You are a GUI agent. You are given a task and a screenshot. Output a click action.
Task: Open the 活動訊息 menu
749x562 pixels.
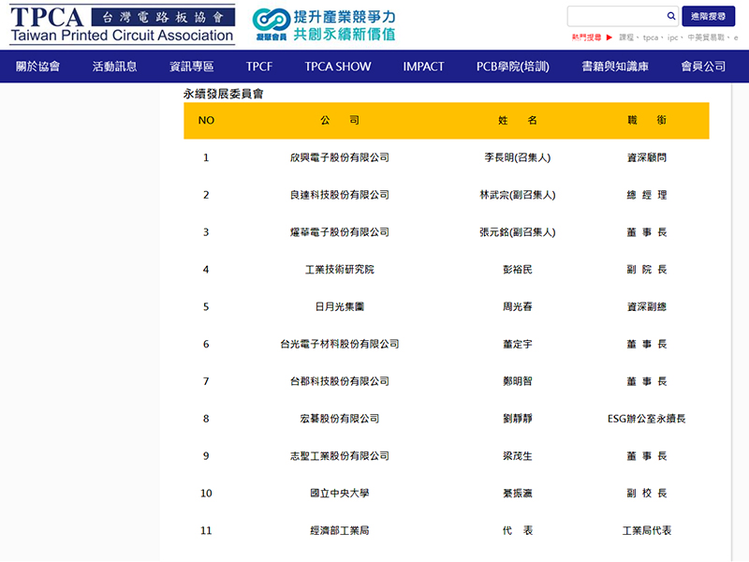coord(114,67)
